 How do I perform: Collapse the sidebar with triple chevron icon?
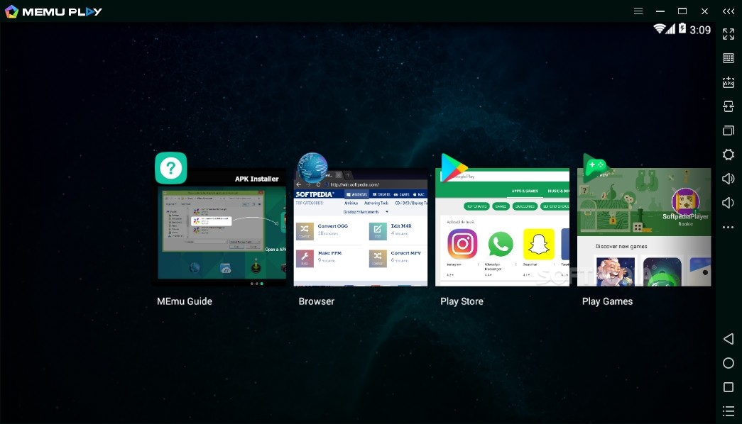click(729, 11)
